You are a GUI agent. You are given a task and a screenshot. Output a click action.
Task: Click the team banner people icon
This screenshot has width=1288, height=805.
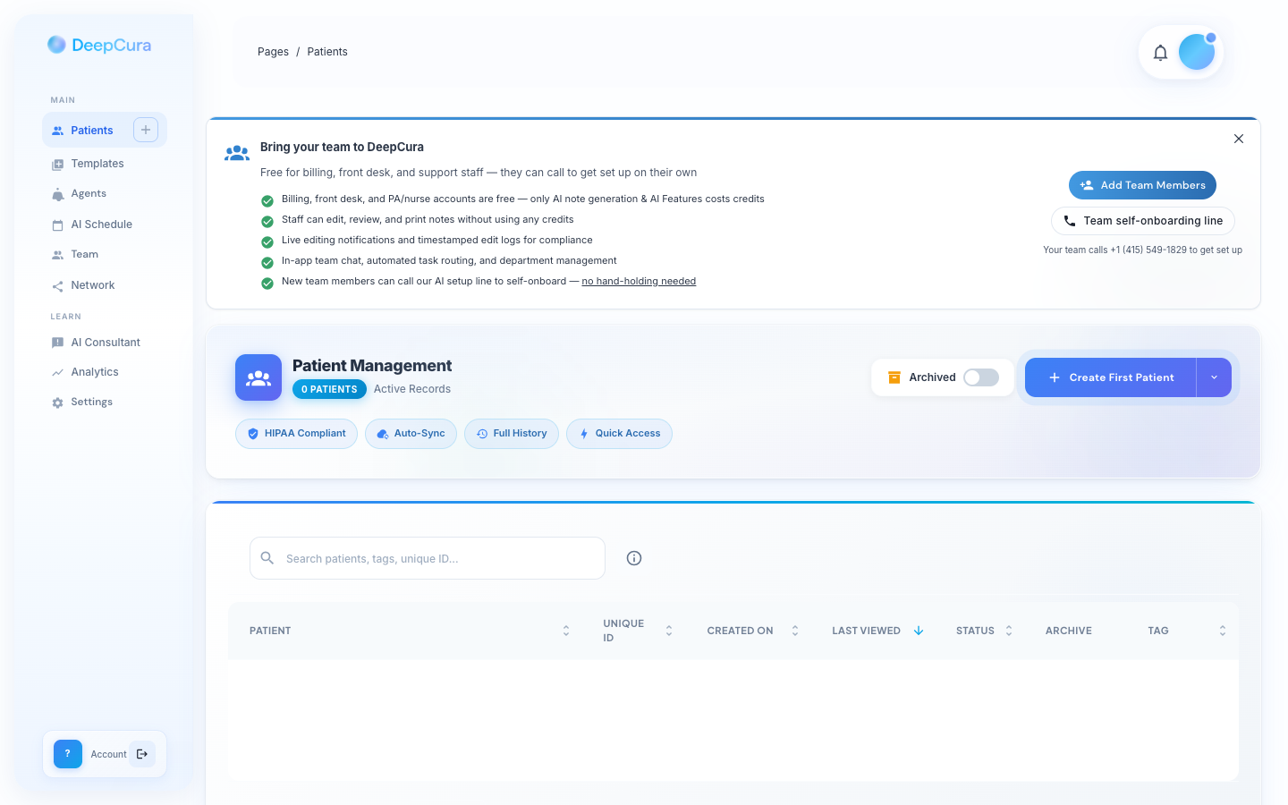click(x=237, y=154)
